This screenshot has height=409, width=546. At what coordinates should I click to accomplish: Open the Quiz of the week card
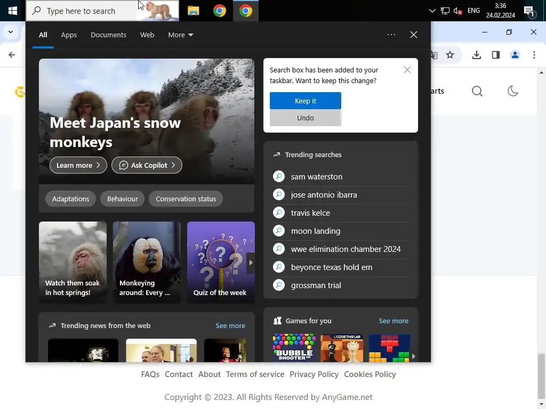tap(221, 262)
